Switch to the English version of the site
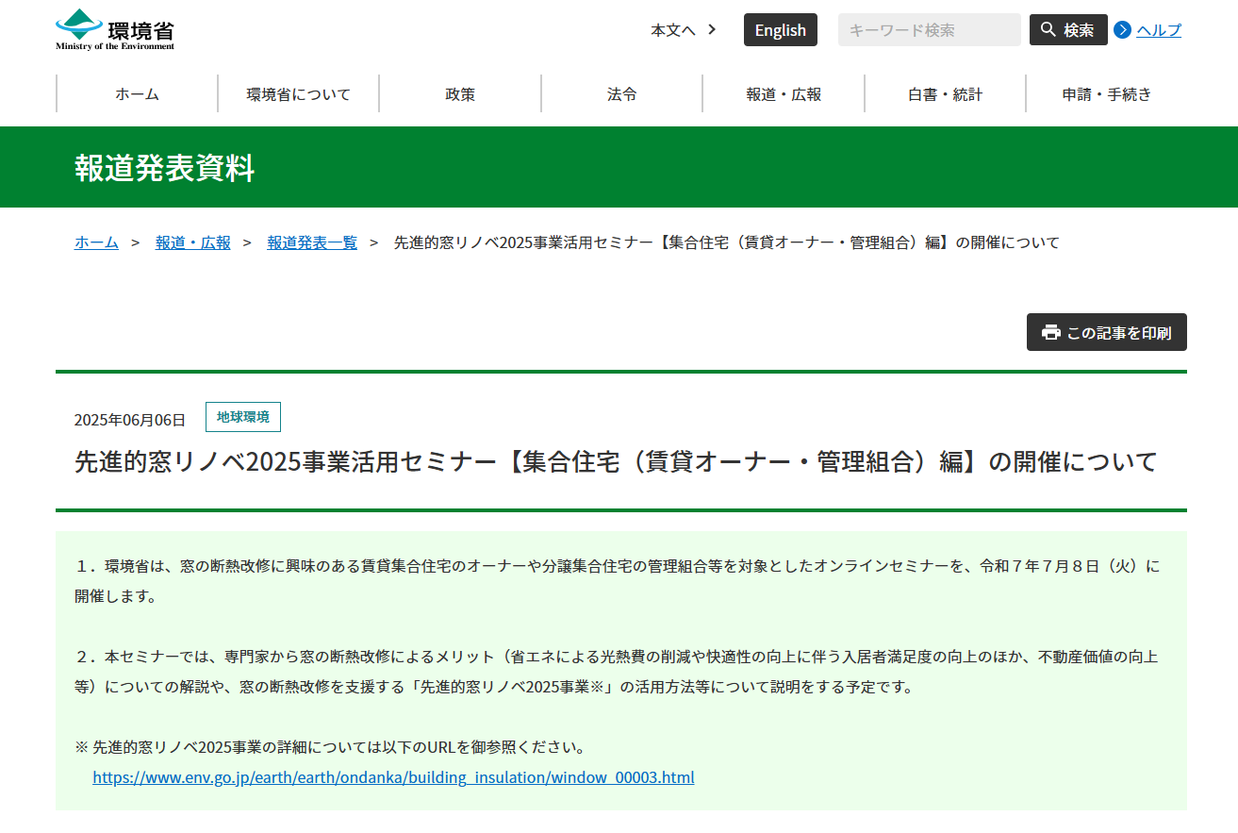 tap(780, 29)
